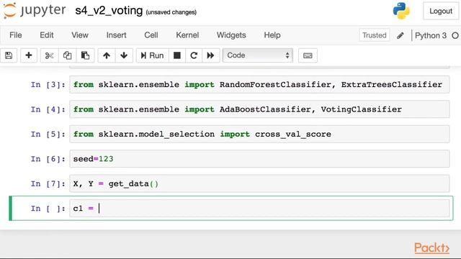Viewport: 461px width, 259px height.
Task: Cut selected cells with scissors icon
Action: pyautogui.click(x=49, y=55)
